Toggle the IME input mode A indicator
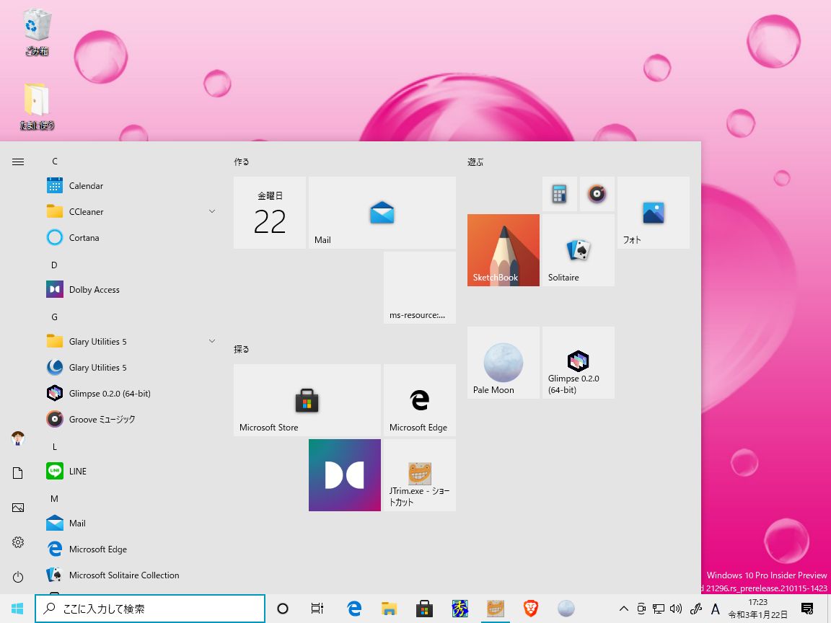Screen dimensions: 831x623 [716, 609]
